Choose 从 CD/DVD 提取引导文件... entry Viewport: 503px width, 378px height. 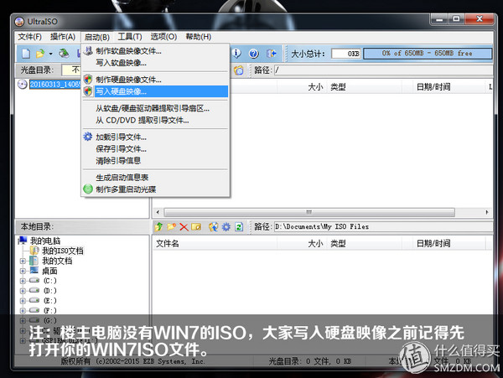coord(156,121)
